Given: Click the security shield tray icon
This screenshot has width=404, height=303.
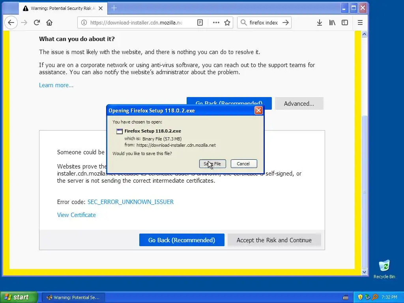Looking at the screenshot, I should tap(360, 297).
